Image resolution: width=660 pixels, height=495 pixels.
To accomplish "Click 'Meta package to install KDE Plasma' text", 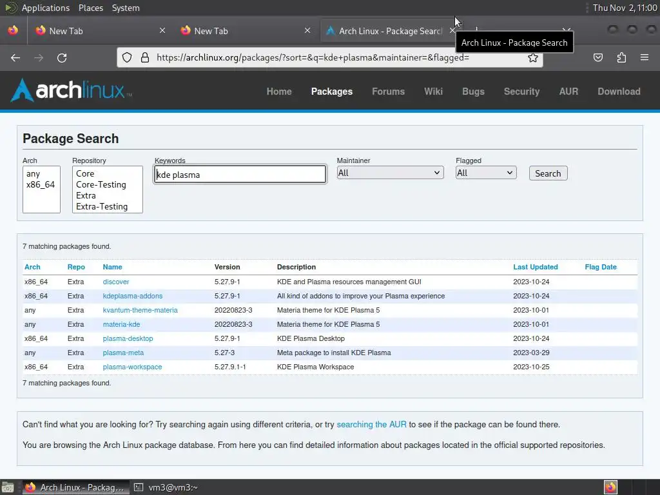I will tap(334, 353).
